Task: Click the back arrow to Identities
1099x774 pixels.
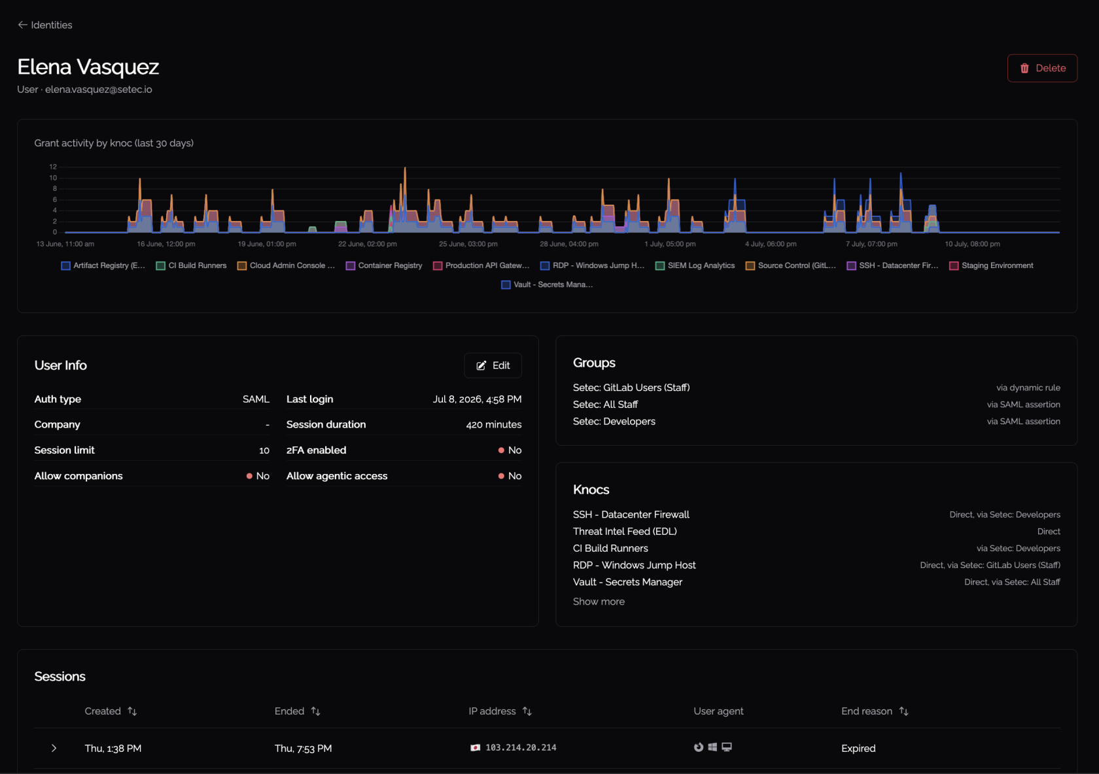Action: 22,25
